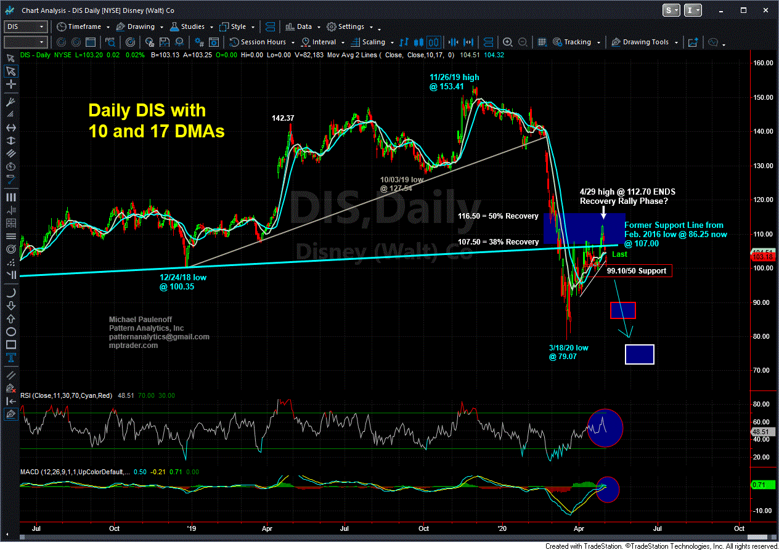Switch to solid candlestick chart style
Image resolution: width=779 pixels, height=550 pixels.
(418, 42)
